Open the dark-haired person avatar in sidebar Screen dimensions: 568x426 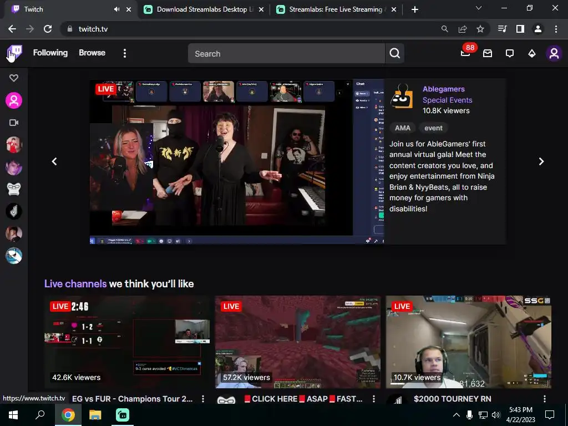[x=14, y=234]
